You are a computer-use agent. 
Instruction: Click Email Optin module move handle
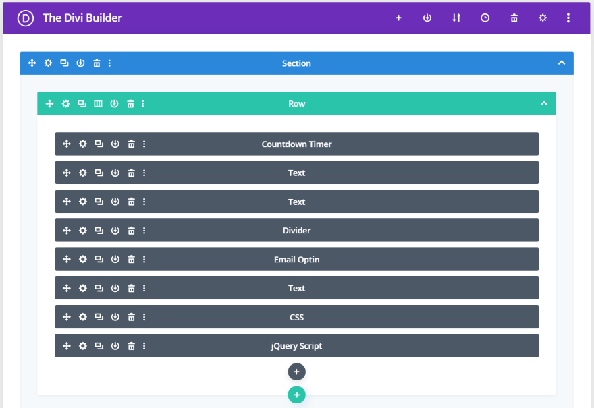tap(67, 259)
